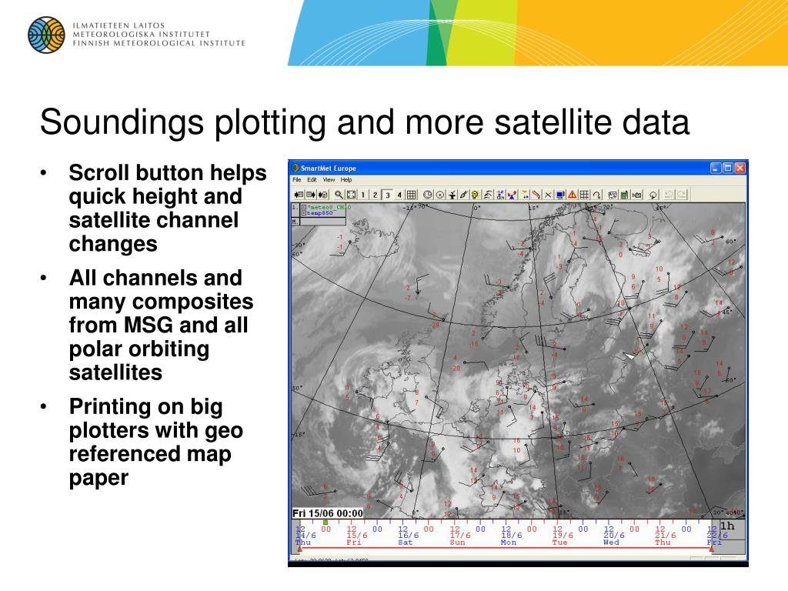Open the Edit menu
This screenshot has height=591, width=788.
click(x=312, y=180)
